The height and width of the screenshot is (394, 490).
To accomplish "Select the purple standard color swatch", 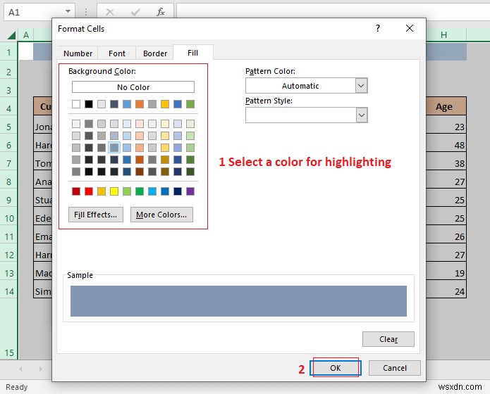I will pyautogui.click(x=190, y=191).
